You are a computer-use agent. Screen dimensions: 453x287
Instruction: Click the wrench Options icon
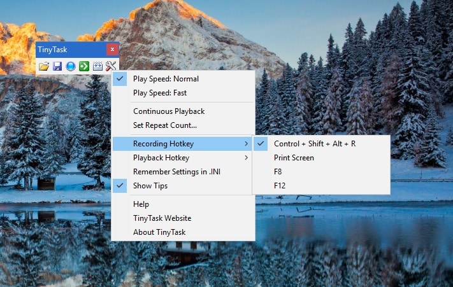point(111,66)
